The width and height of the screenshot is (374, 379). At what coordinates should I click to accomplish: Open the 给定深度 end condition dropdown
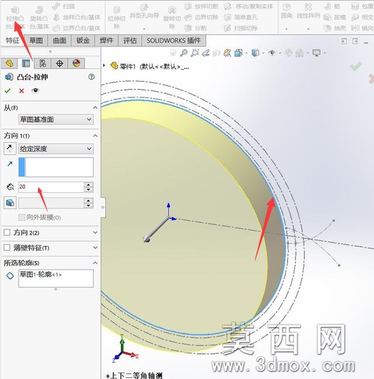pos(56,149)
